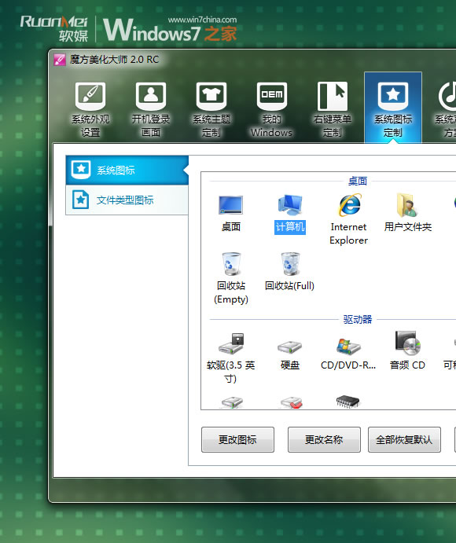Open 我的Windows OEM section
Screen dimensions: 456x543
tap(272, 110)
